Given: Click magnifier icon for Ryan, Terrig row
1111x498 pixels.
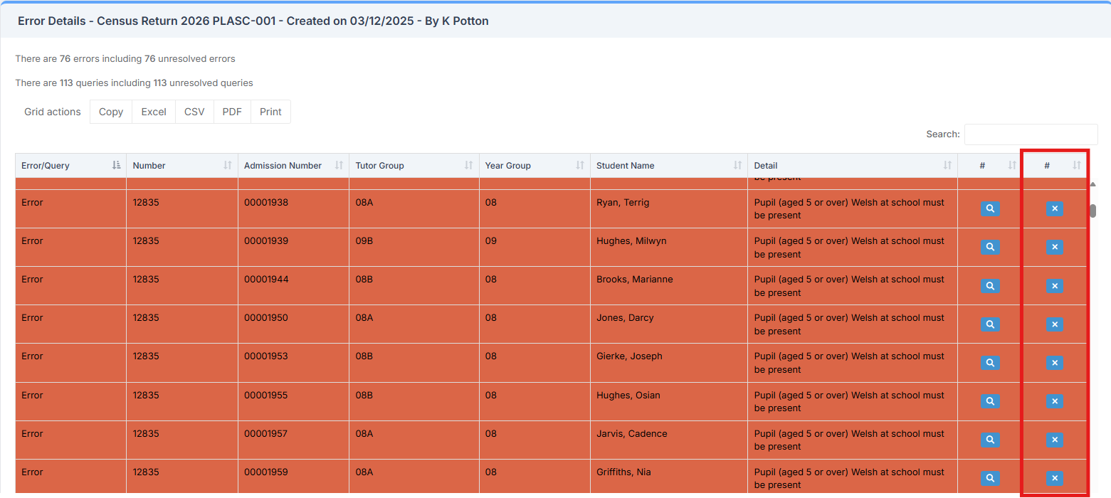Looking at the screenshot, I should pyautogui.click(x=990, y=208).
